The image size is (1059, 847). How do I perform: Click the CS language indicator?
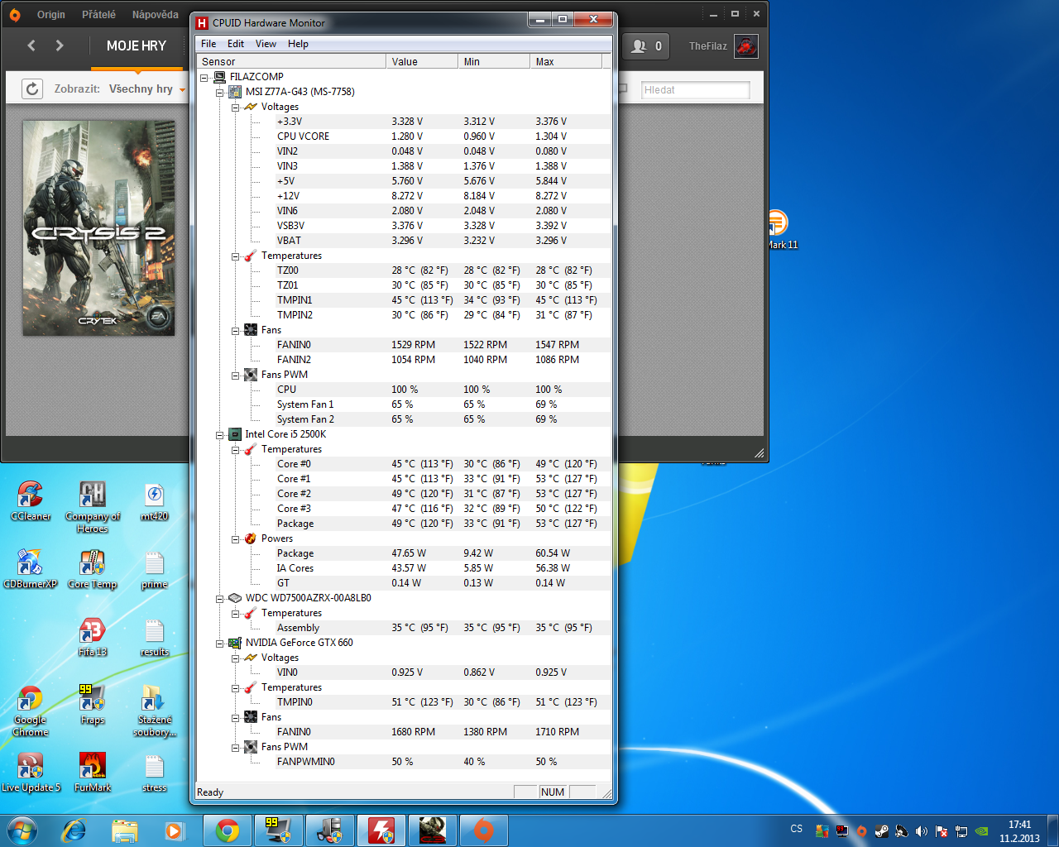coord(796,829)
